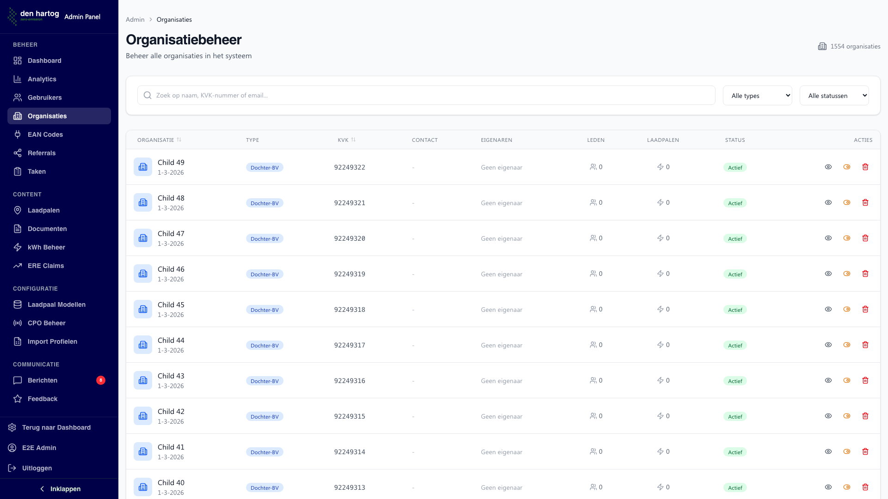Click the Admin breadcrumb link
Viewport: 888px width, 499px height.
pos(135,19)
